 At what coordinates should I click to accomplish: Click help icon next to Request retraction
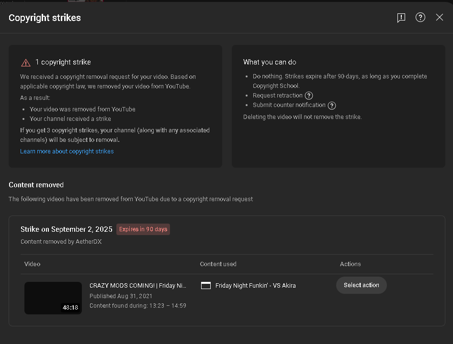coord(308,96)
